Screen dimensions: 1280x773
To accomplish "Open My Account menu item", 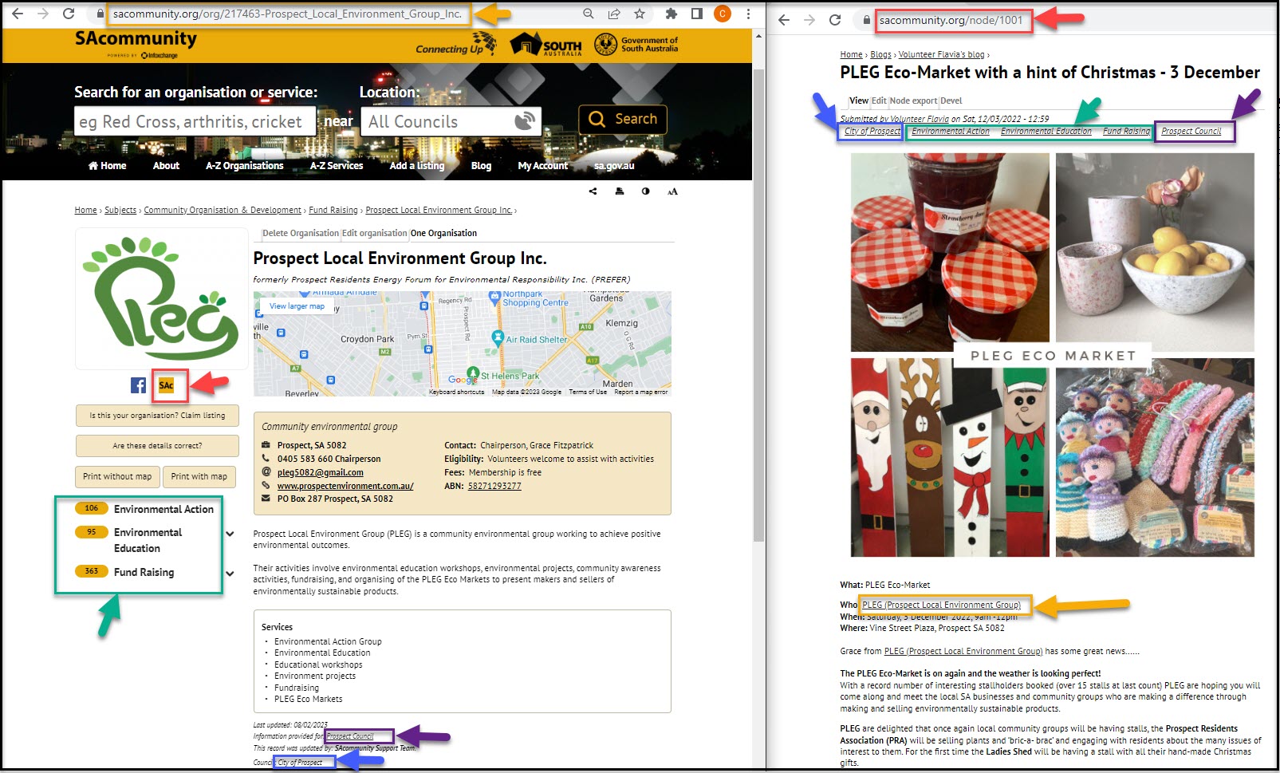I will click(x=543, y=166).
